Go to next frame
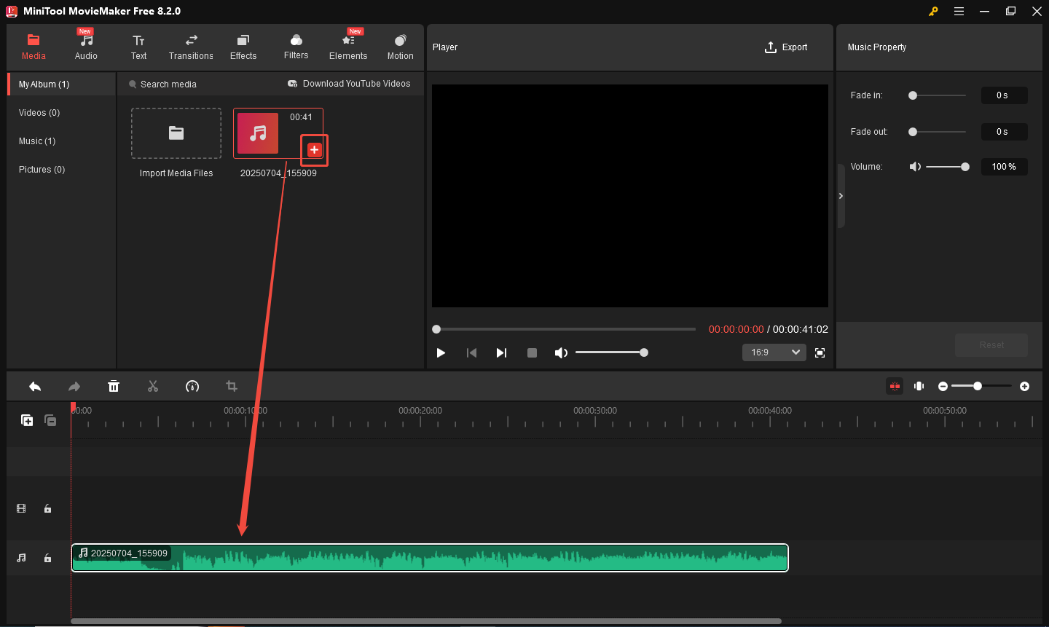 501,352
